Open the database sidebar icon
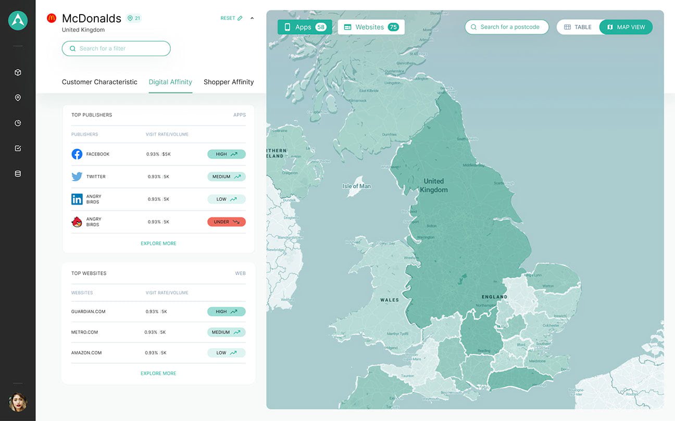This screenshot has width=675, height=421. pos(18,174)
